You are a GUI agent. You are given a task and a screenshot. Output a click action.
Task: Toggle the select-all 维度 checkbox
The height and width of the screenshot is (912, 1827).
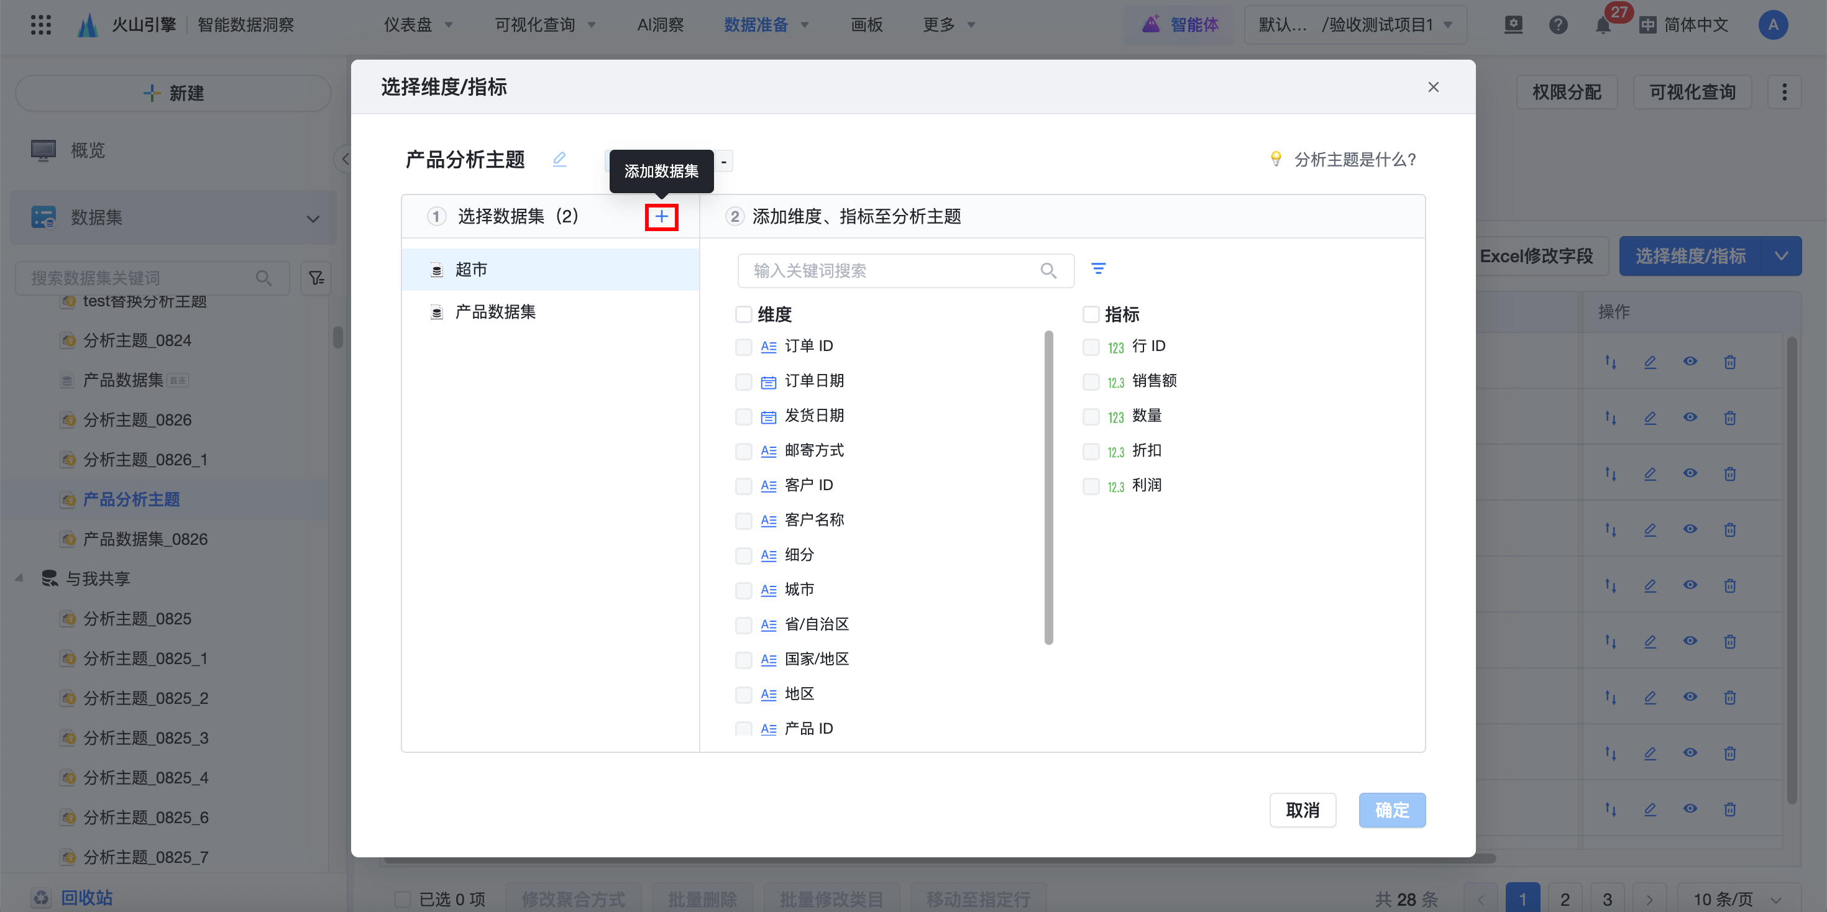click(x=743, y=314)
